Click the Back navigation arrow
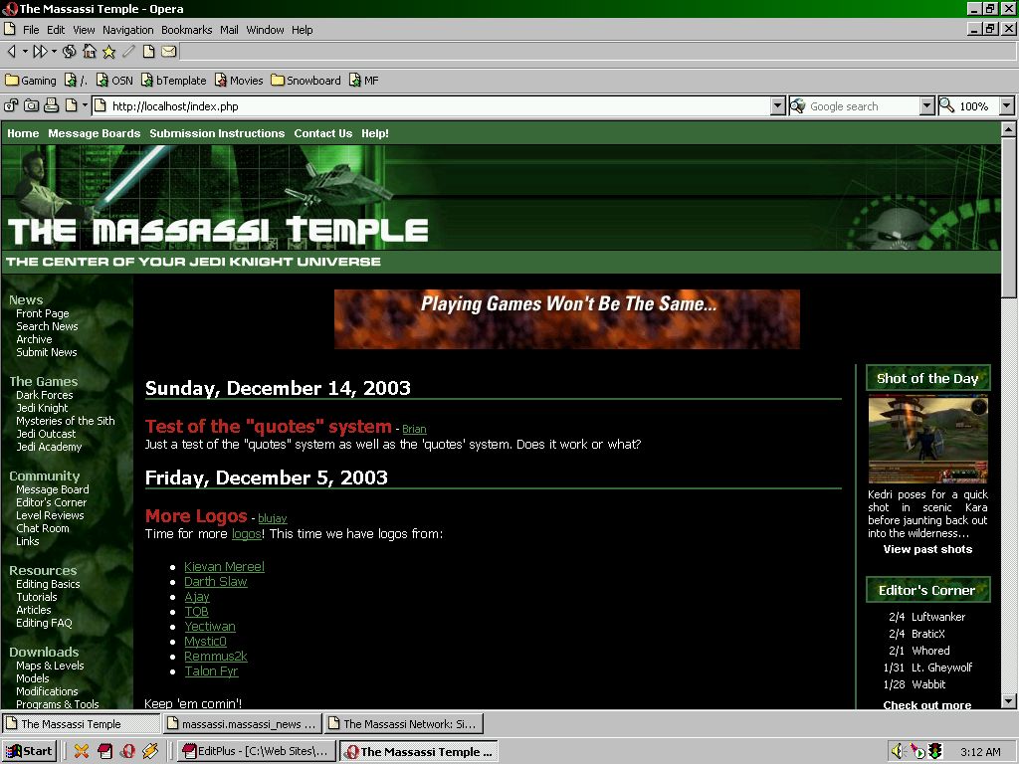Screen dimensions: 1019x764 (x=12, y=51)
